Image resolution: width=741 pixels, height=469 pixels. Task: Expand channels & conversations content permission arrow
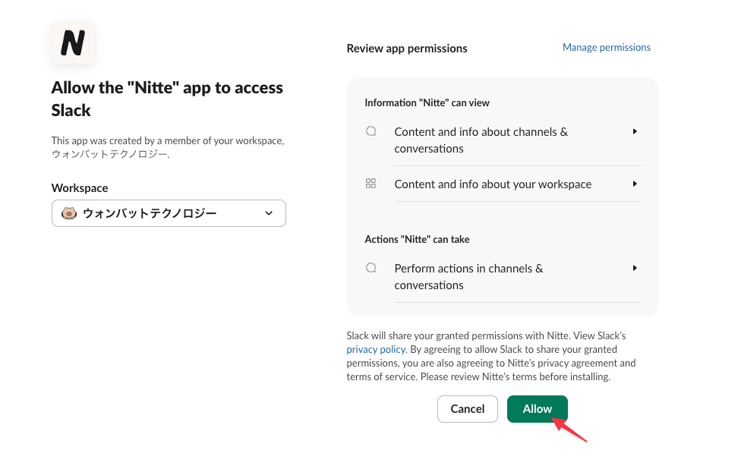(634, 131)
